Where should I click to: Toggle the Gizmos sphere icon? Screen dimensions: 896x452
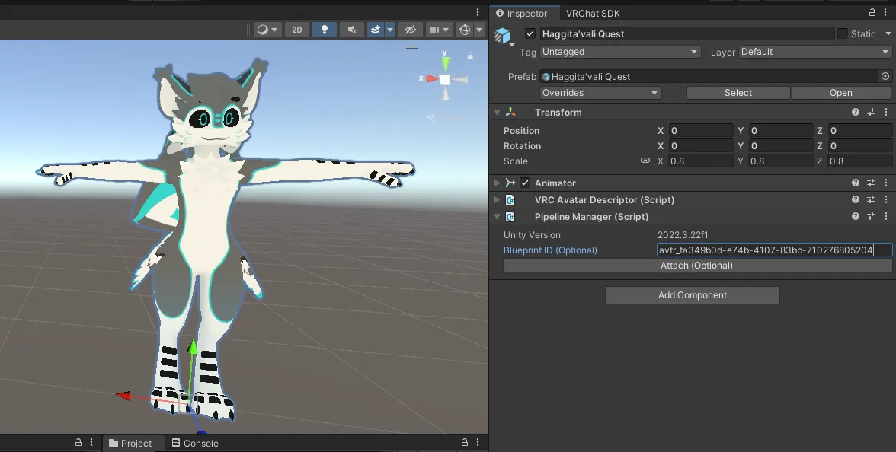click(x=465, y=30)
